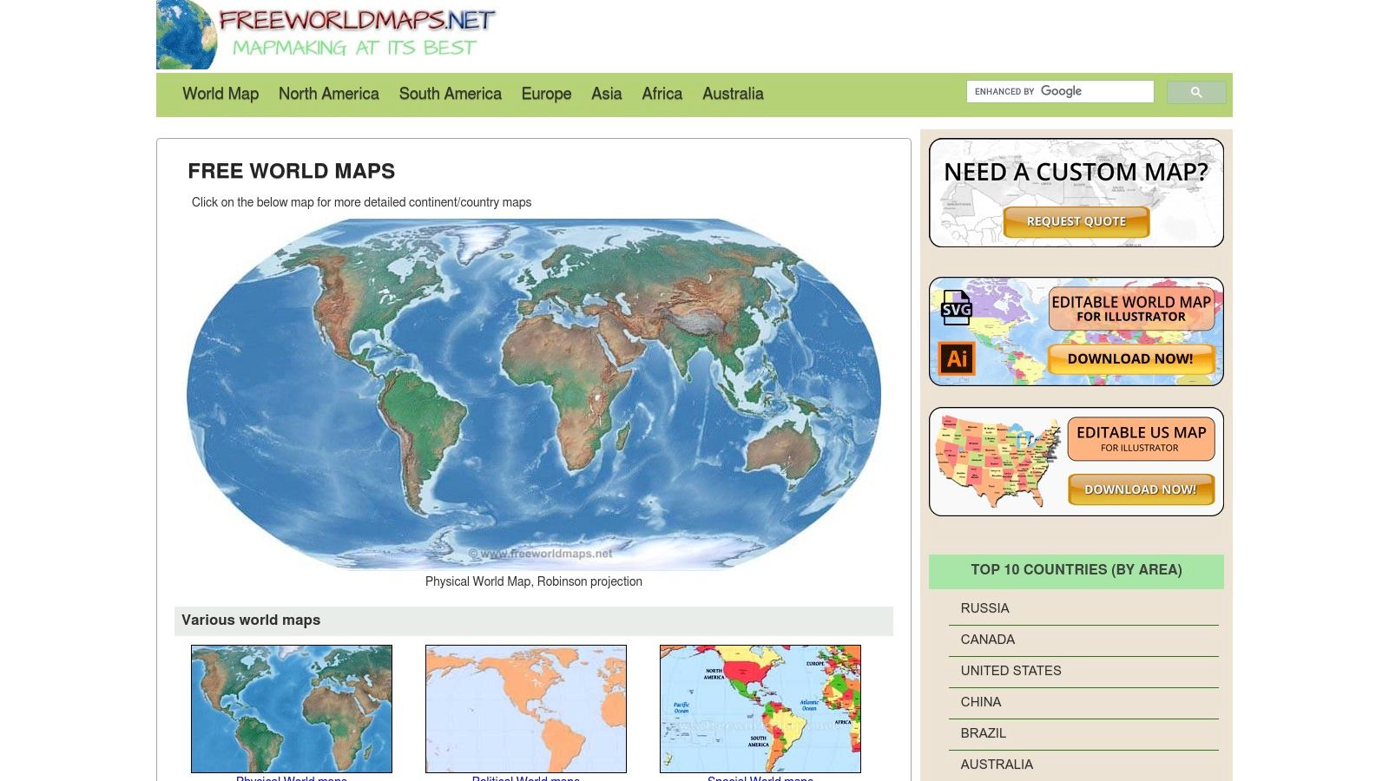1389x781 pixels.
Task: Click the Special World maps thumbnail
Action: coord(760,708)
